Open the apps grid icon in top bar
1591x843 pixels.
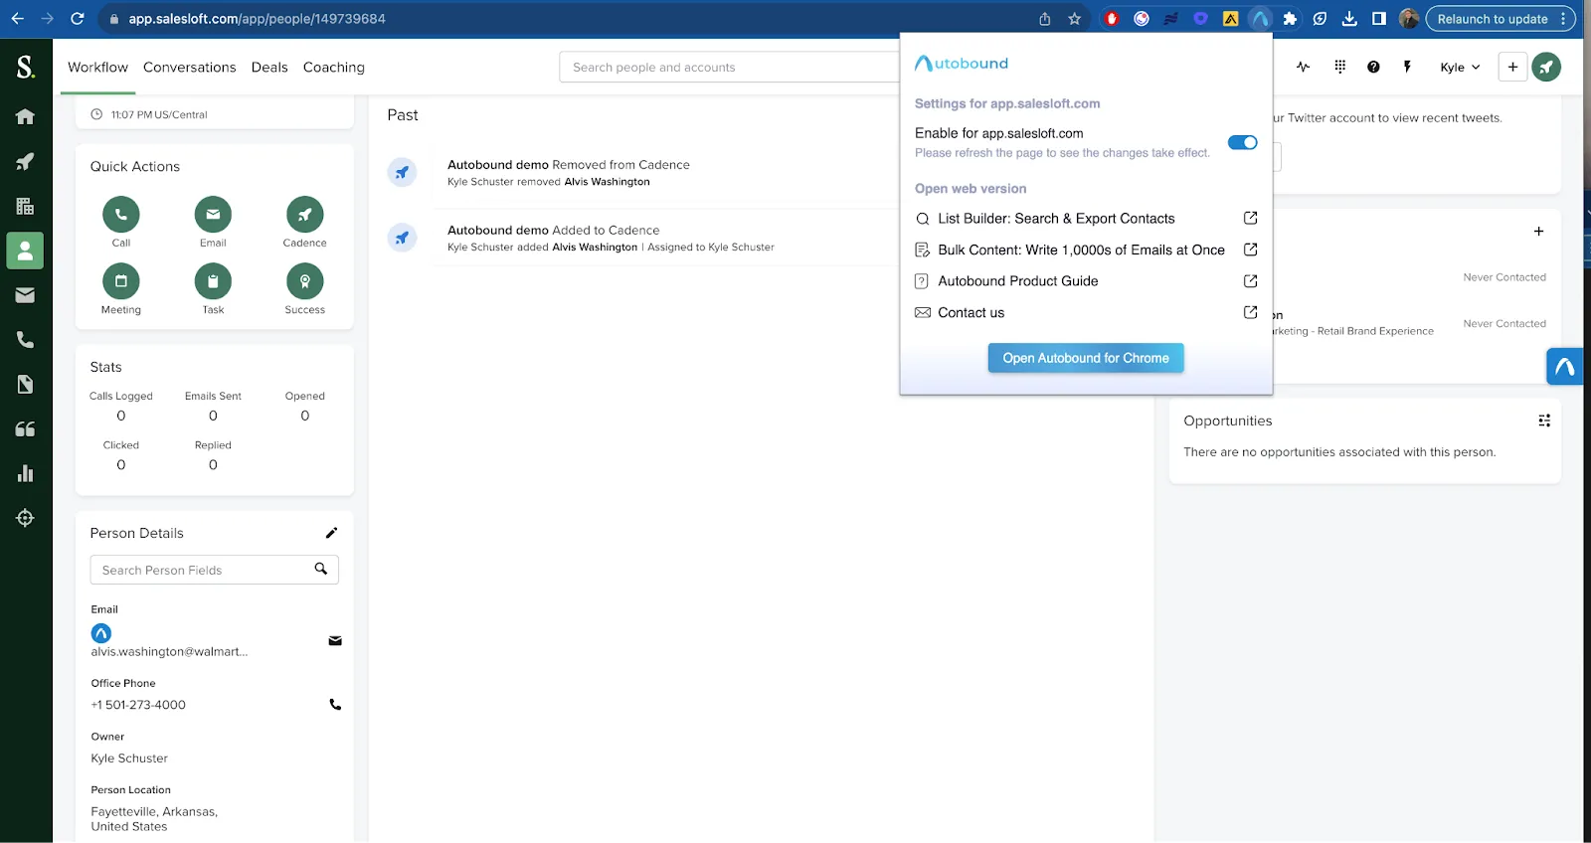(x=1340, y=67)
